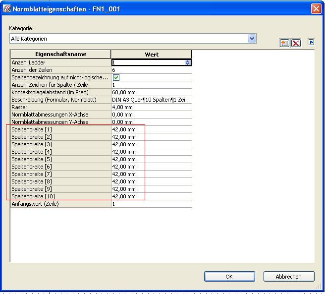Click the Abbrechen button
This screenshot has height=294, width=325.
pyautogui.click(x=289, y=276)
